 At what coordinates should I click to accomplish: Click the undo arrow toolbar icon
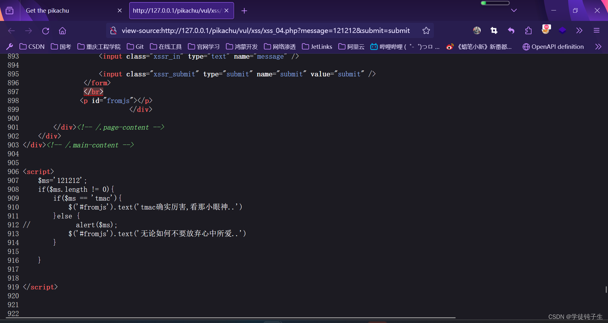[511, 30]
